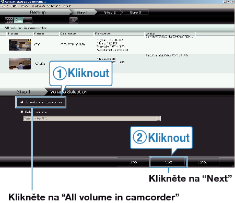Open the volume selection dropdown
Viewport: 235px width, 203px height.
click(x=158, y=118)
